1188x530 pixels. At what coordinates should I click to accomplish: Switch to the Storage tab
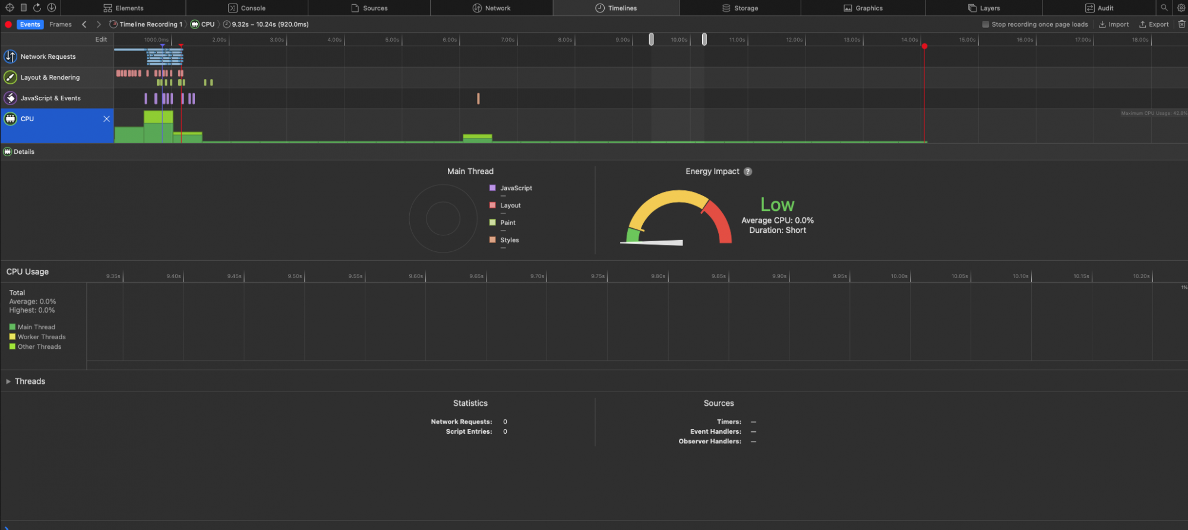740,8
